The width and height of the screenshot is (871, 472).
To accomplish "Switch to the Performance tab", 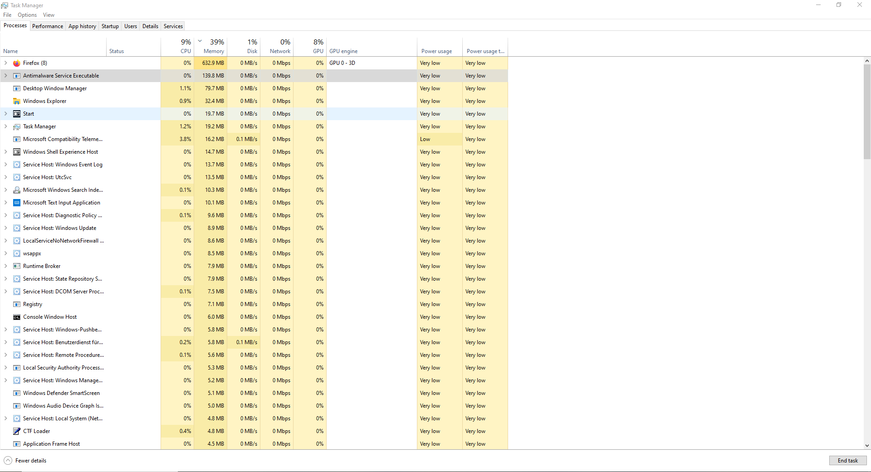I will click(x=48, y=26).
